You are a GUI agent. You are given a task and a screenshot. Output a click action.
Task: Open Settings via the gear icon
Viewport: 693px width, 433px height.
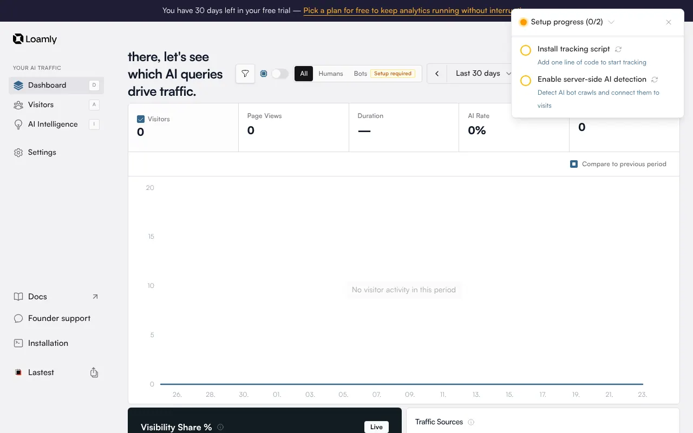18,153
